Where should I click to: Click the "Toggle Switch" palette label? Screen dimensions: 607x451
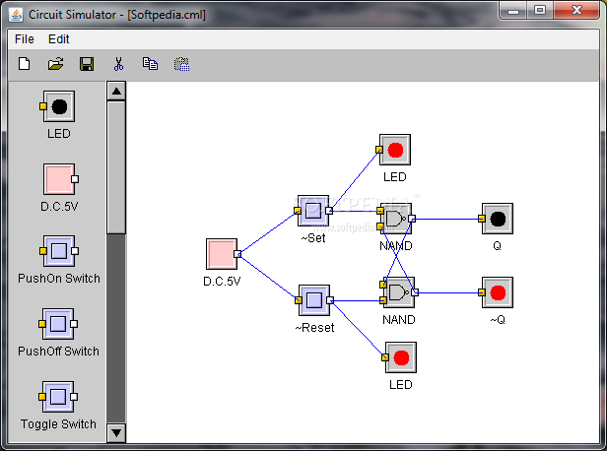pos(58,424)
